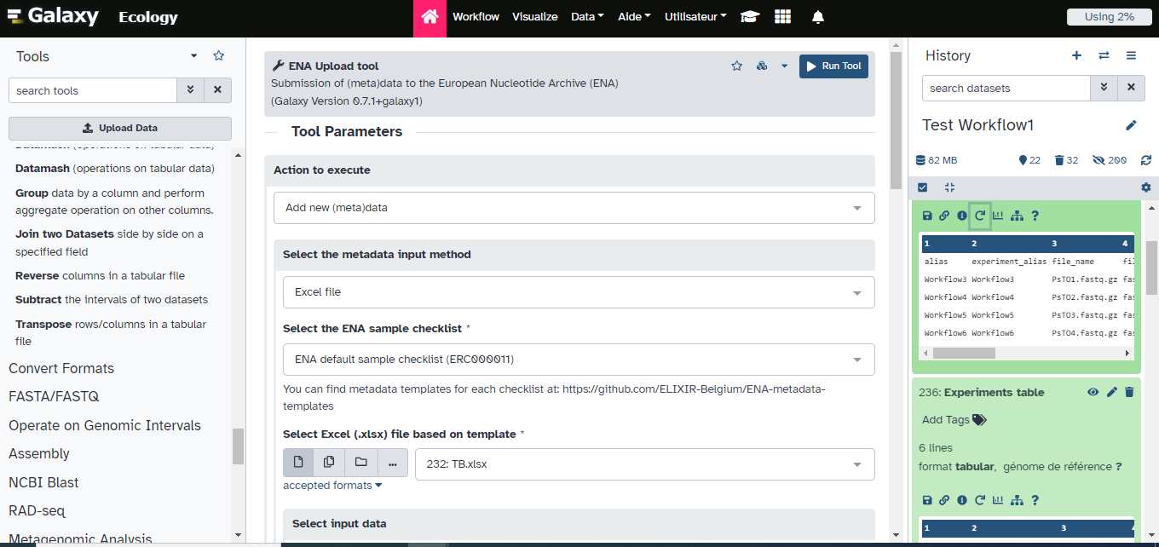Copy link of the dataset above Experiments table
This screenshot has width=1159, height=547.
(x=944, y=216)
